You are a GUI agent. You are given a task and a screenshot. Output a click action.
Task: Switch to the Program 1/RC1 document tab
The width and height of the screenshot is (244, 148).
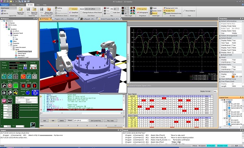[x=66, y=19]
